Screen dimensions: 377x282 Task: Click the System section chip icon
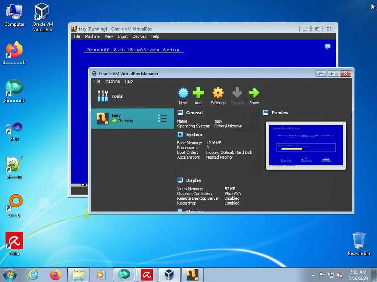pyautogui.click(x=180, y=134)
